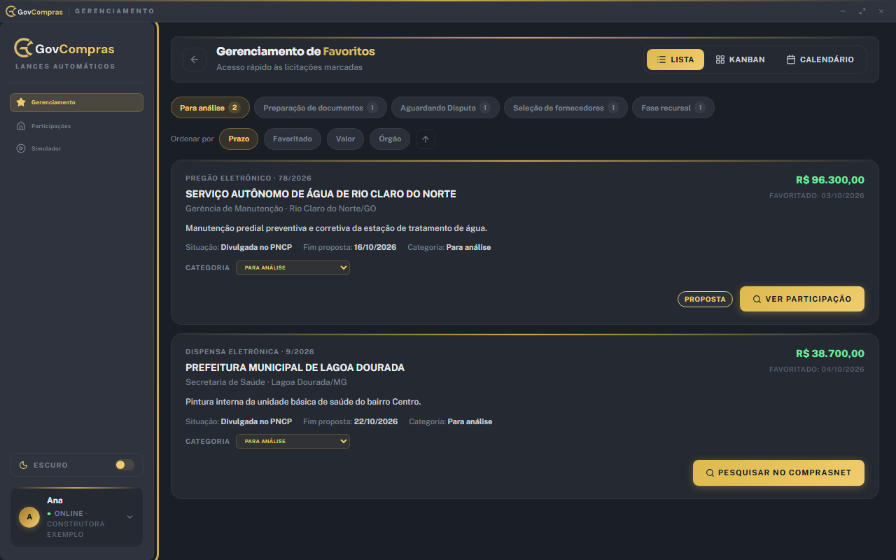
Task: Open Simulador in the sidebar
Action: [77, 148]
